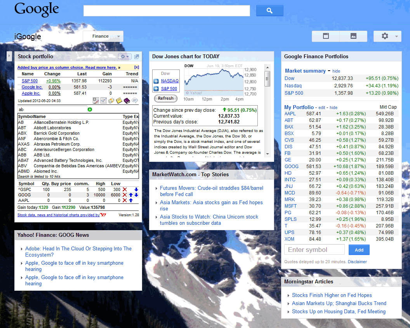Click the Enter symbol input field
This screenshot has width=410, height=328.
(x=314, y=250)
